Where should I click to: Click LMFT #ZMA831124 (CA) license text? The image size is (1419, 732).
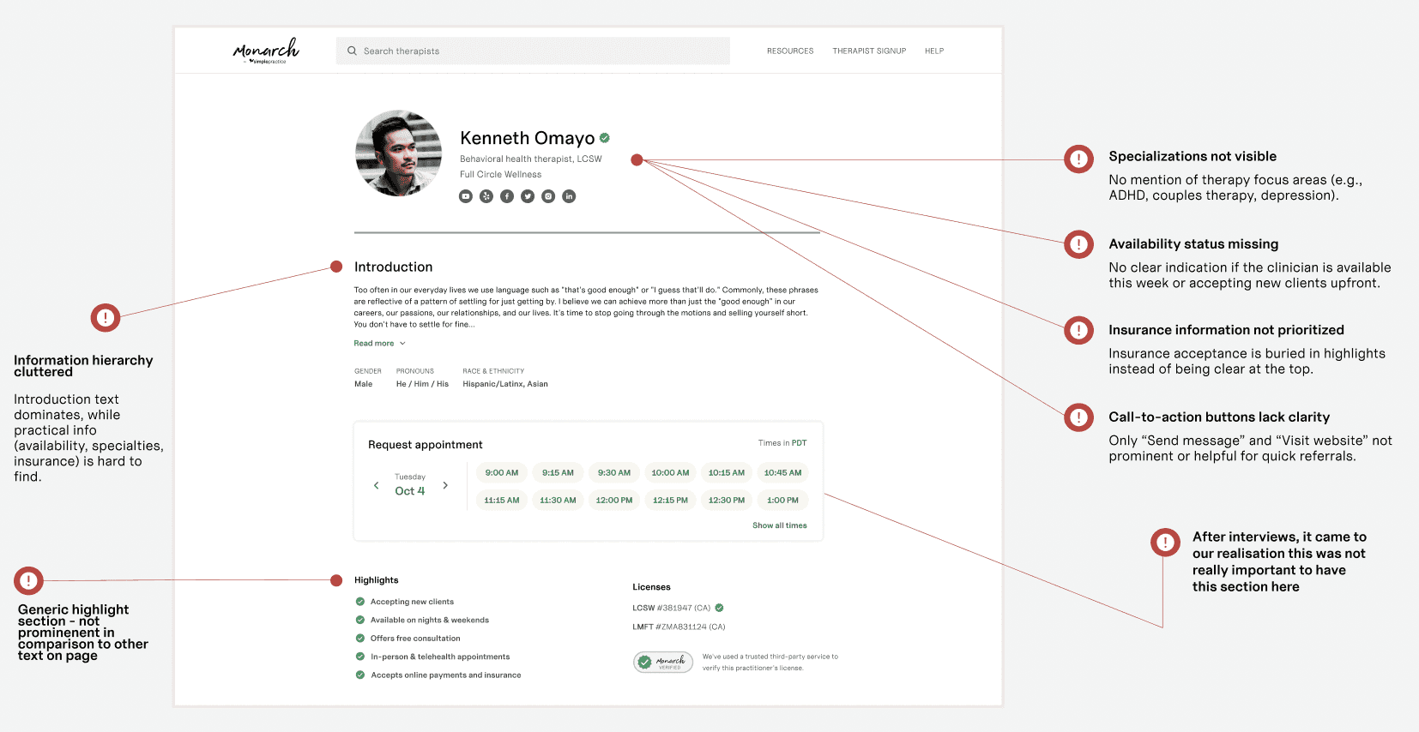pos(679,627)
